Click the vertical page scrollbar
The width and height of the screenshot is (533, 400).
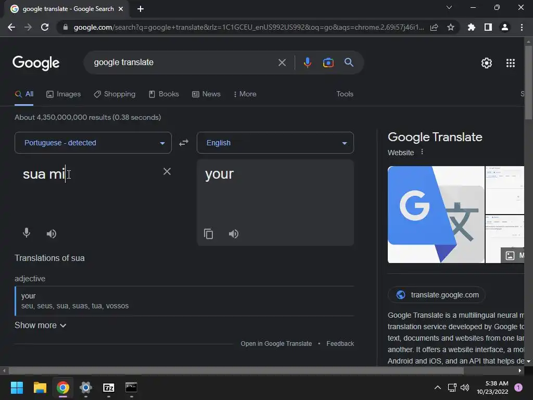click(x=528, y=83)
